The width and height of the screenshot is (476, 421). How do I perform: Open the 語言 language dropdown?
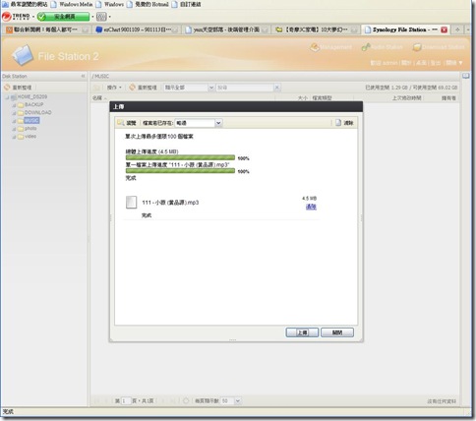tap(454, 63)
